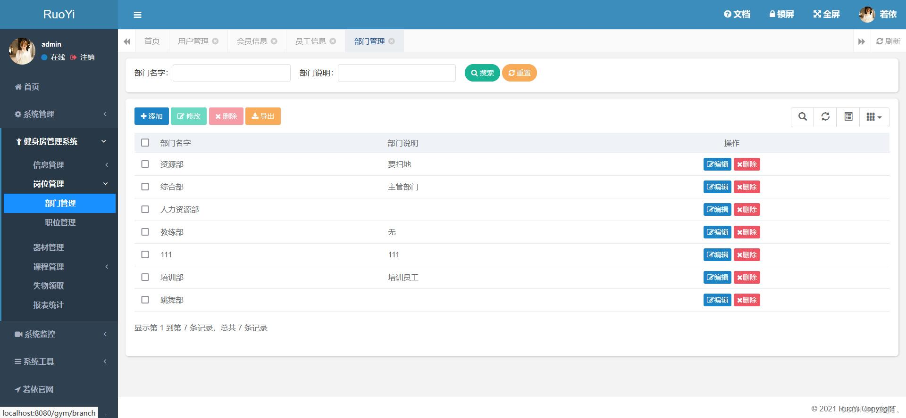Check the 综合部 row checkbox

145,187
